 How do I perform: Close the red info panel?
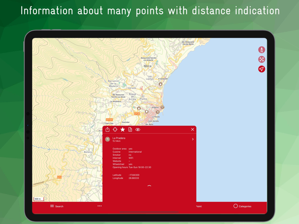193,130
